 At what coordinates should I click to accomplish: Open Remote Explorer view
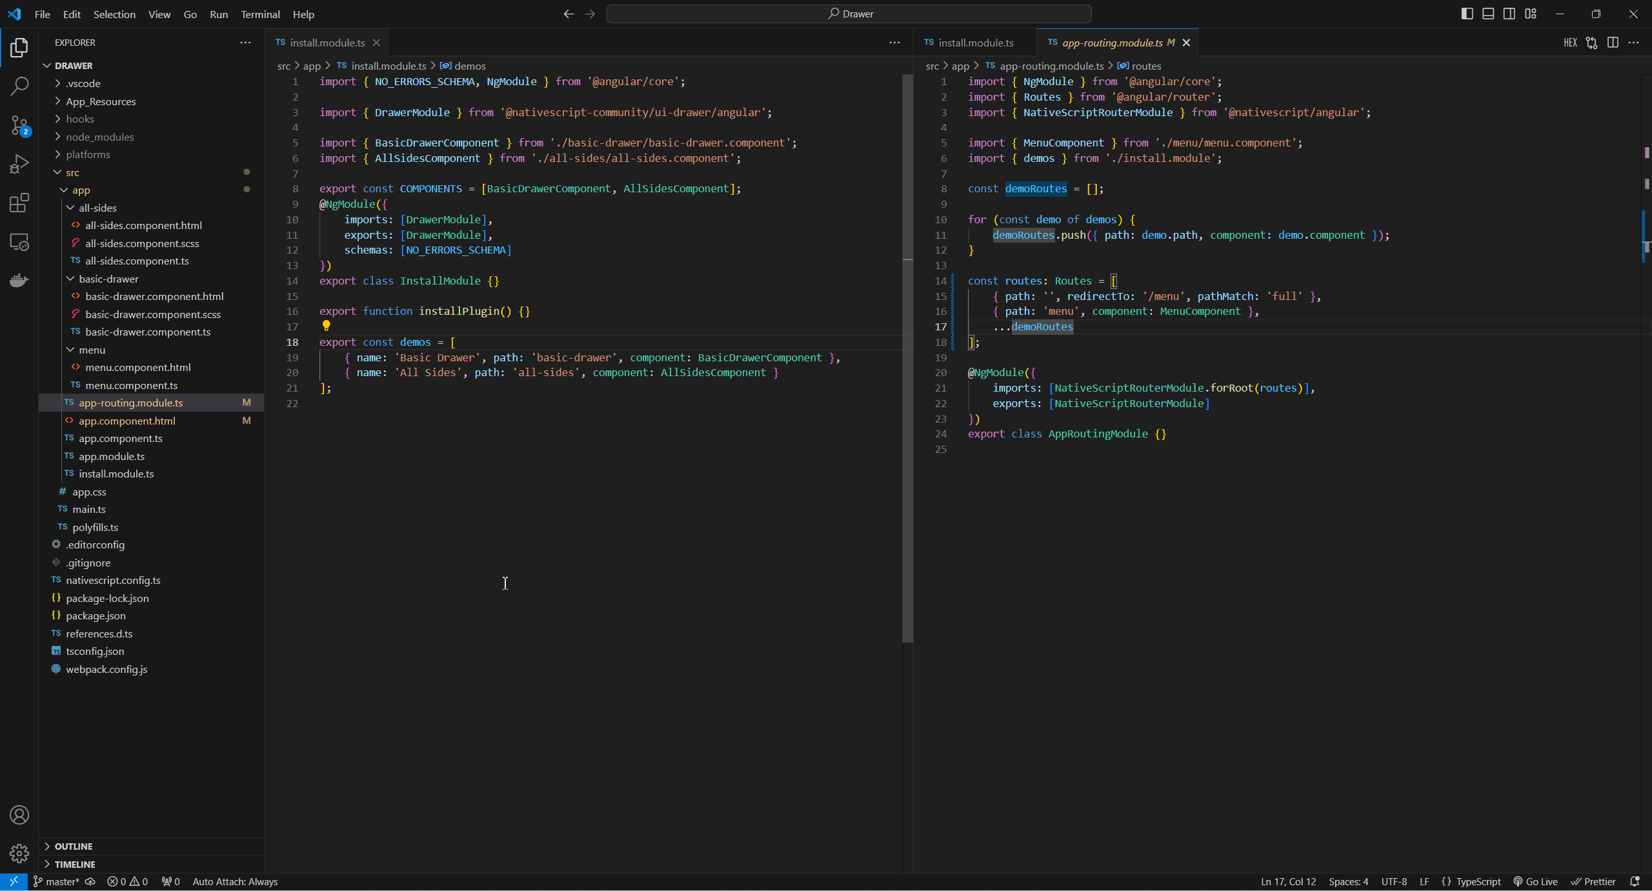click(x=19, y=242)
